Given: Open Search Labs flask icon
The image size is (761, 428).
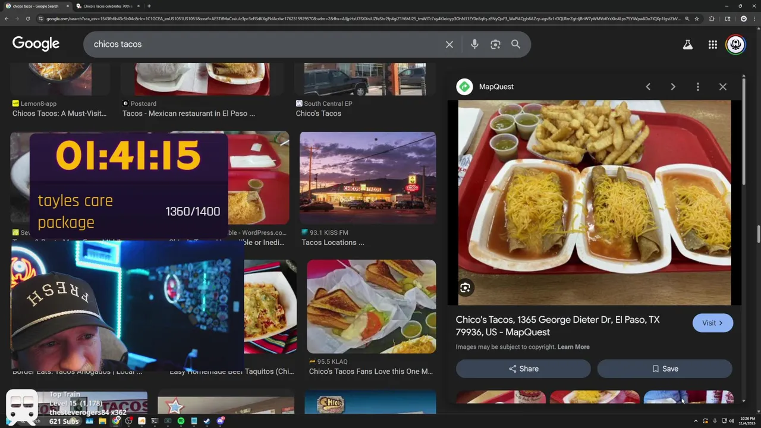Looking at the screenshot, I should 687,45.
